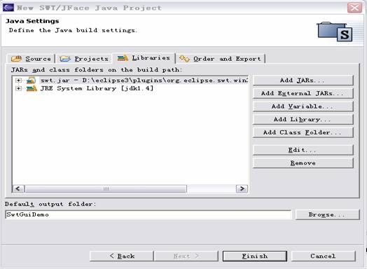The image size is (367, 269).
Task: Click the swt.jar library icon
Action: click(x=31, y=81)
